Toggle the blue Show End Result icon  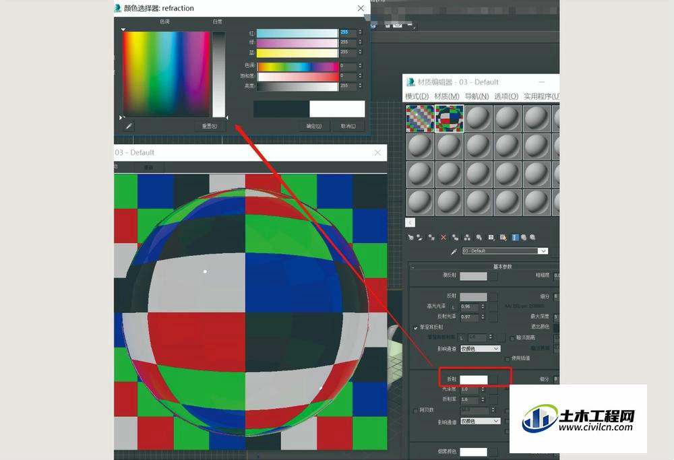515,237
